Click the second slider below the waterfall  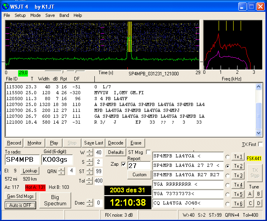75,71
